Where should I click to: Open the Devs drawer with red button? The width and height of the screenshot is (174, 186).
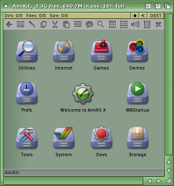coord(101,138)
